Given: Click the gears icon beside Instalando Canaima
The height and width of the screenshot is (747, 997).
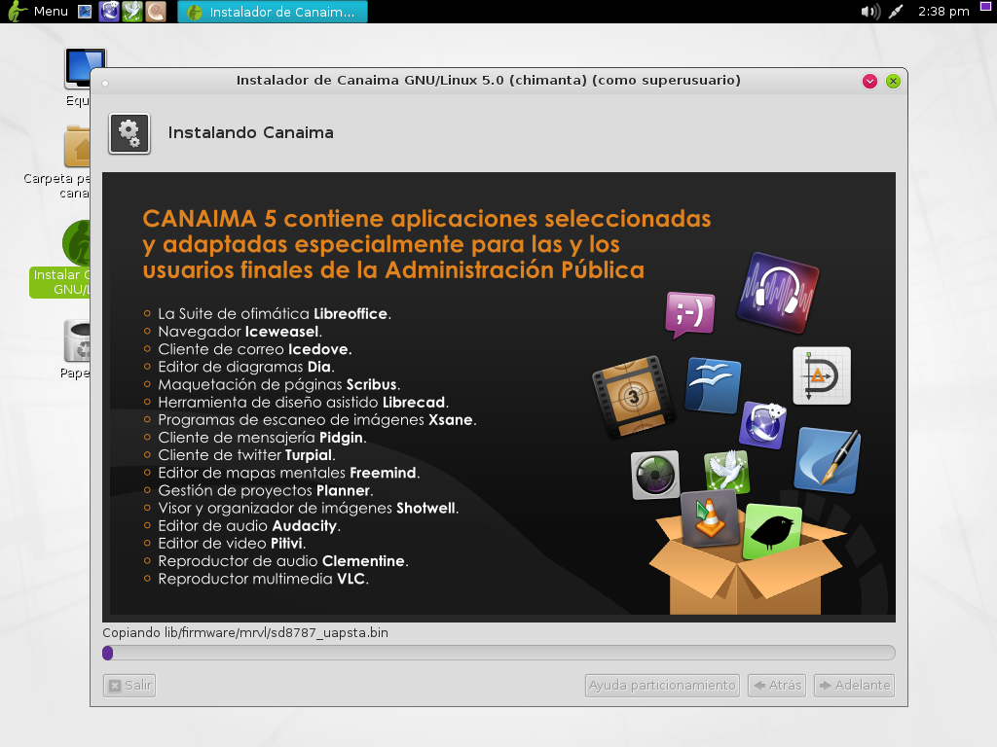Looking at the screenshot, I should point(129,133).
